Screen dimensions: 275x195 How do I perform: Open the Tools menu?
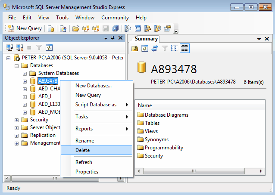(62, 18)
